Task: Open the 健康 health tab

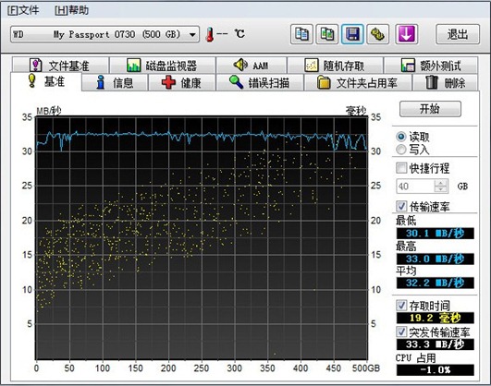Action: point(181,82)
